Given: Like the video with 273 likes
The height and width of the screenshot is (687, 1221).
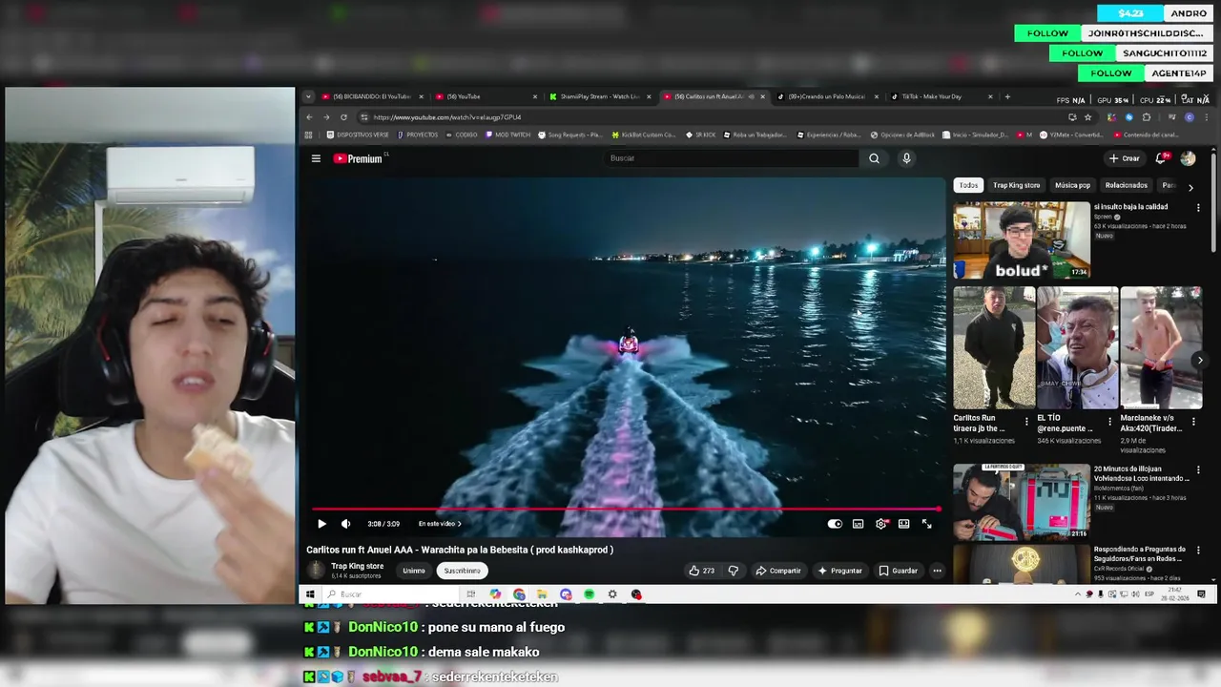Looking at the screenshot, I should pos(701,571).
